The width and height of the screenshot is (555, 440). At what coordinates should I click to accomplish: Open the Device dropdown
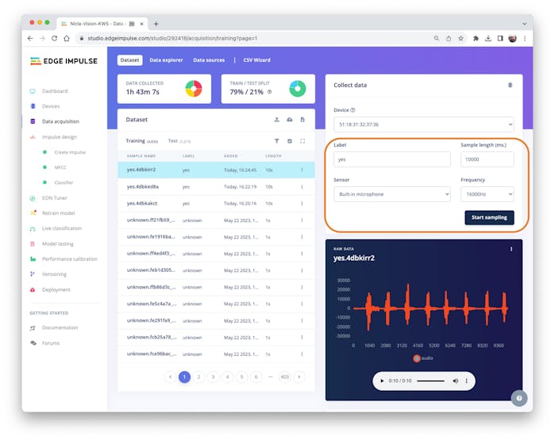424,124
